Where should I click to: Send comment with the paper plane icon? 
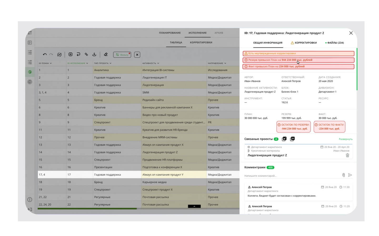[350, 175]
